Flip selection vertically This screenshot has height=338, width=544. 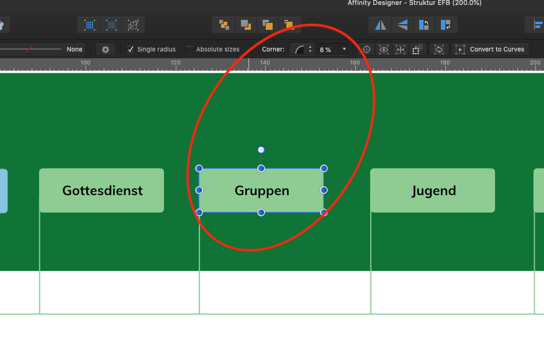(402, 25)
